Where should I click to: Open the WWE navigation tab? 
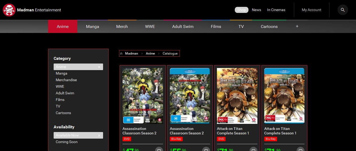(150, 26)
